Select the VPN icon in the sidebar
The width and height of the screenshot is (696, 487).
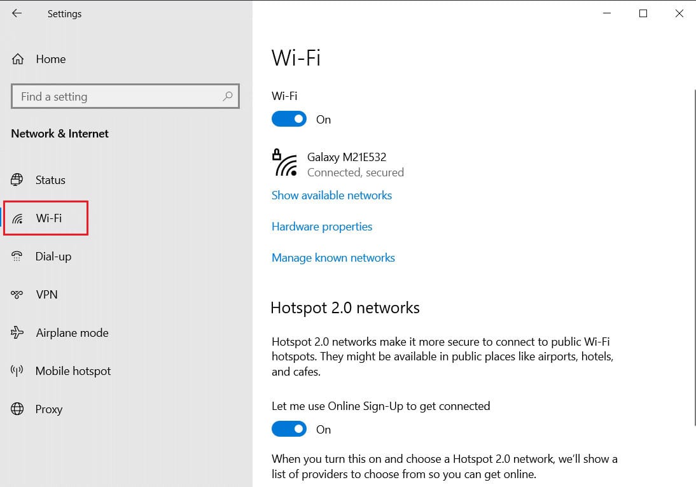pos(17,295)
